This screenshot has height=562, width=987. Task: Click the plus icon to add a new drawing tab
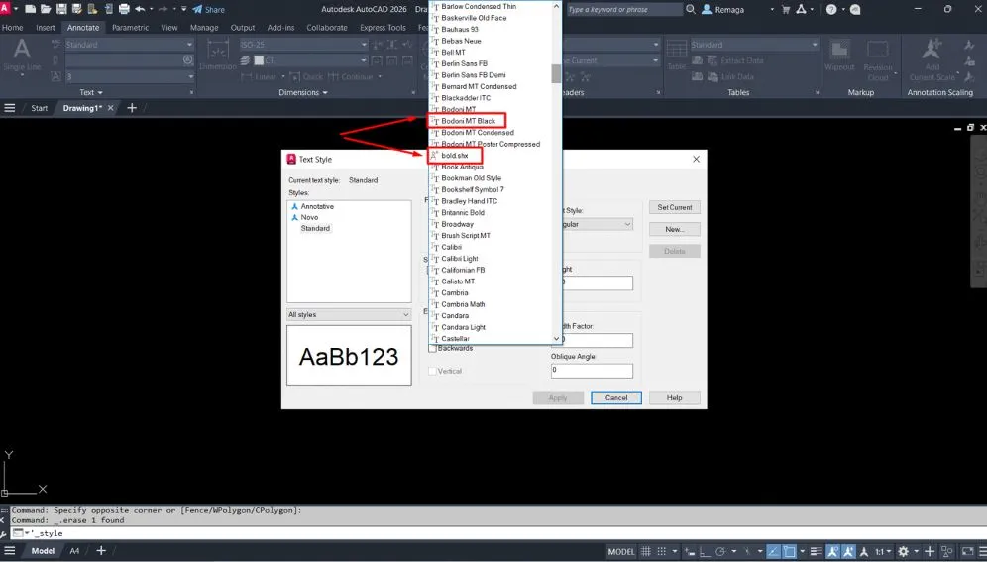tap(132, 108)
